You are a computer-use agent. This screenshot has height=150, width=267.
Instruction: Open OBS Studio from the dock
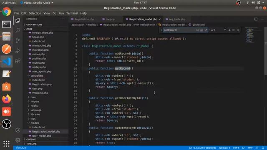[7, 124]
